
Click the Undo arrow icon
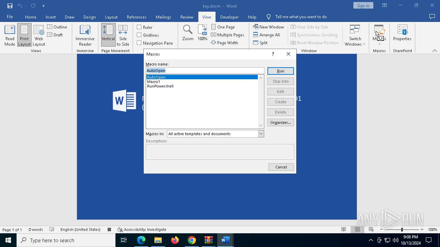[x=20, y=5]
